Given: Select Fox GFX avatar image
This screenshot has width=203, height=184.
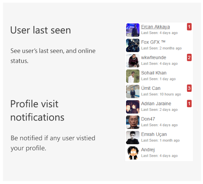Looking at the screenshot, I should click(133, 46).
